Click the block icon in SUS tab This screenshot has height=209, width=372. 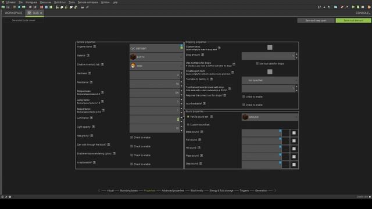(x=29, y=13)
